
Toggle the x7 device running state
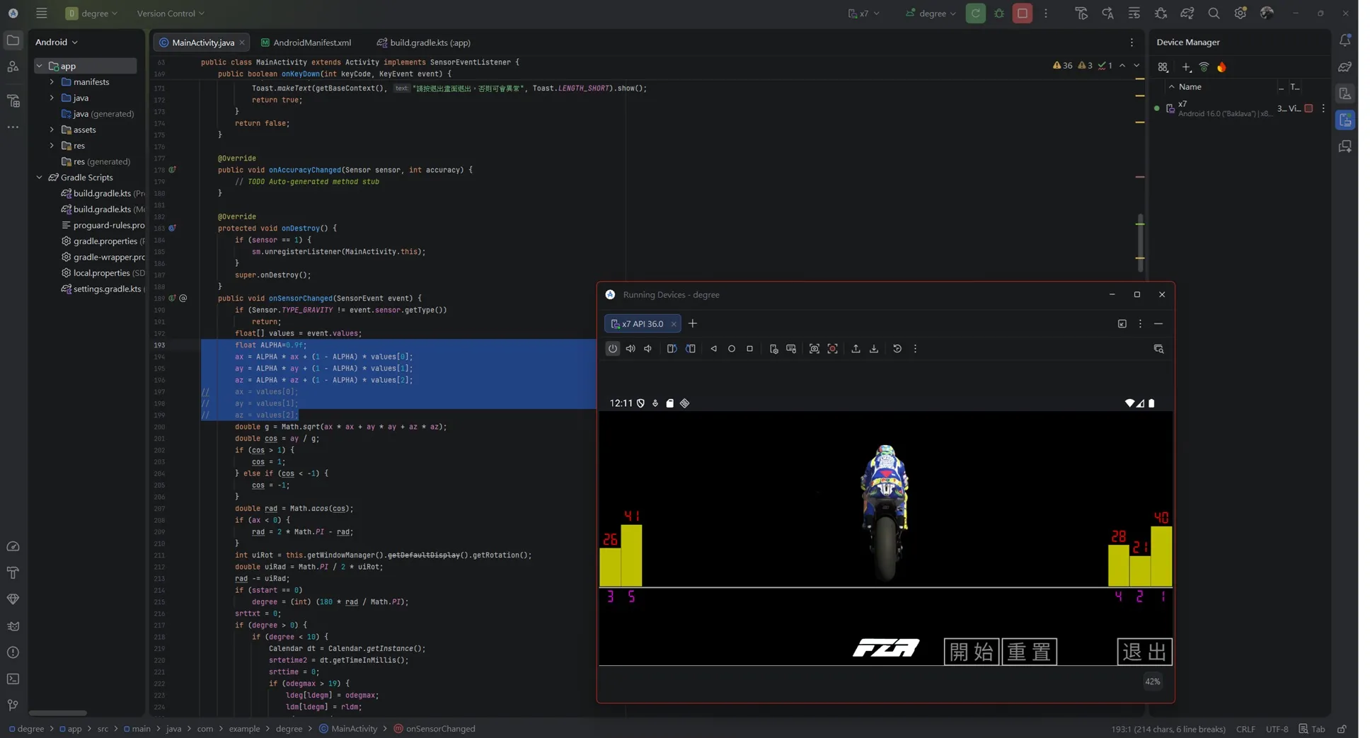tap(1308, 108)
